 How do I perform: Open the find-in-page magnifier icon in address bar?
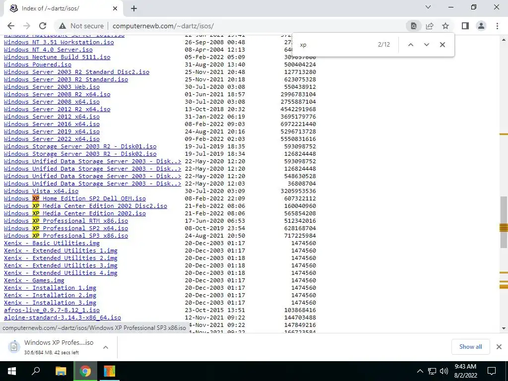click(414, 26)
